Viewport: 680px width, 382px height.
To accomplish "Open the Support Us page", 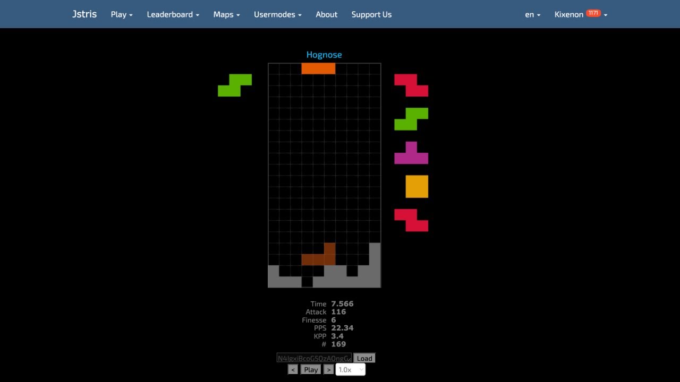I will (x=371, y=14).
